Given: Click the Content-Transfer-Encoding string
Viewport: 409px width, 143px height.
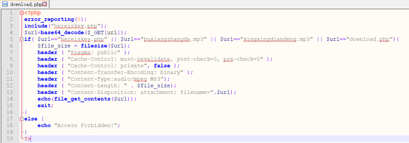Looking at the screenshot, I should tap(125, 72).
